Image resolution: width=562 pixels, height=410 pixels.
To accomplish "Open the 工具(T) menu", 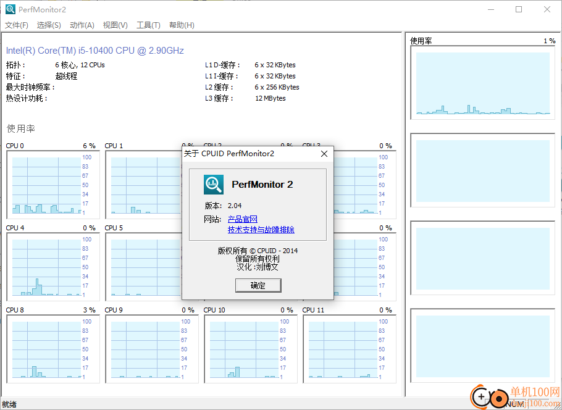I will pos(148,25).
